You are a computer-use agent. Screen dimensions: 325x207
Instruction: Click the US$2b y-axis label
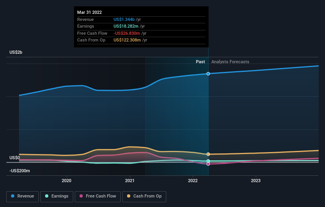coord(16,52)
